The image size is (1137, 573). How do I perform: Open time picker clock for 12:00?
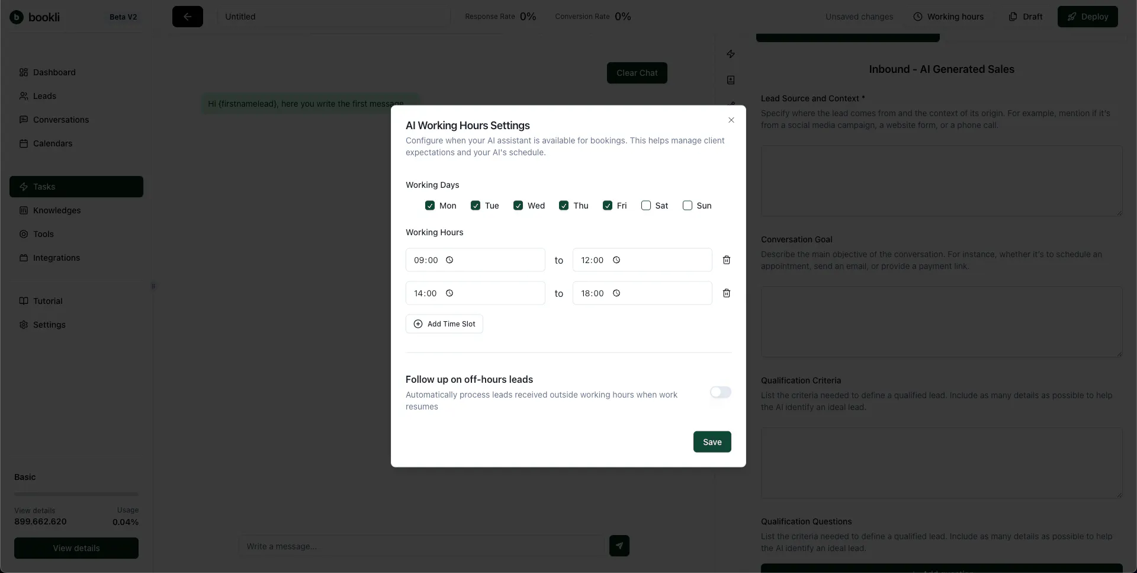tap(616, 260)
